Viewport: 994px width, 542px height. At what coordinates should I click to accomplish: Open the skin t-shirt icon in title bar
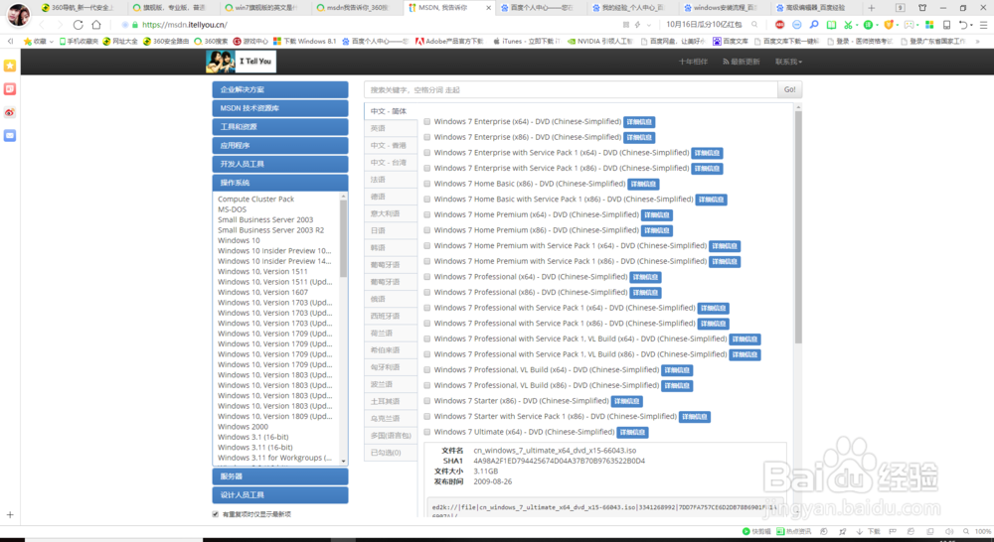pos(922,8)
